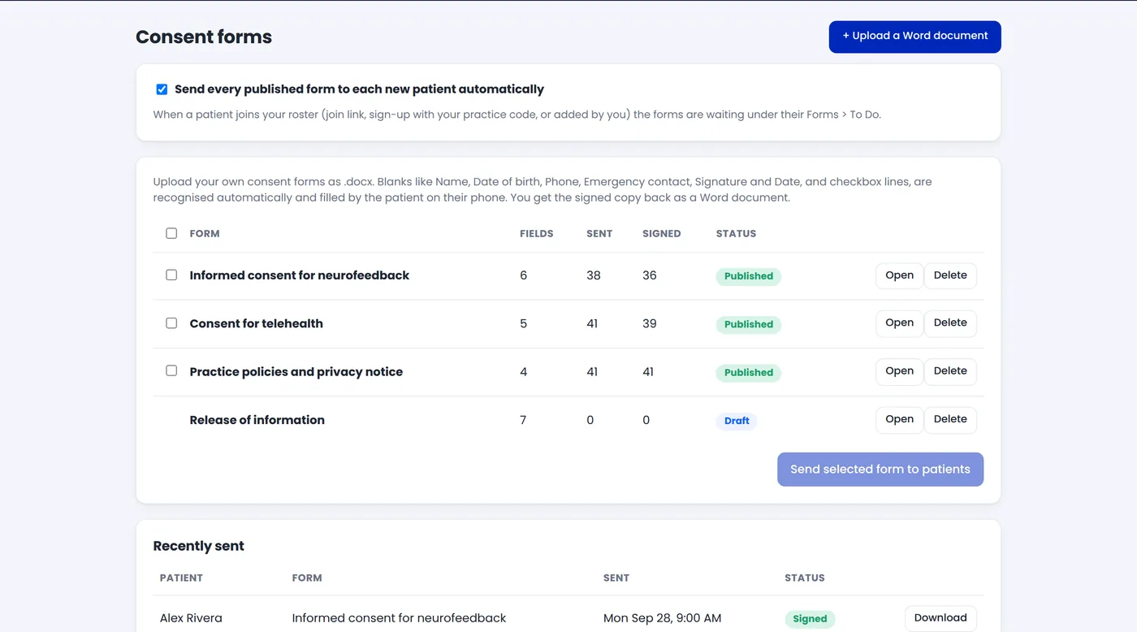Viewport: 1137px width, 632px height.
Task: Click the Recently sent heading
Action: pos(199,546)
